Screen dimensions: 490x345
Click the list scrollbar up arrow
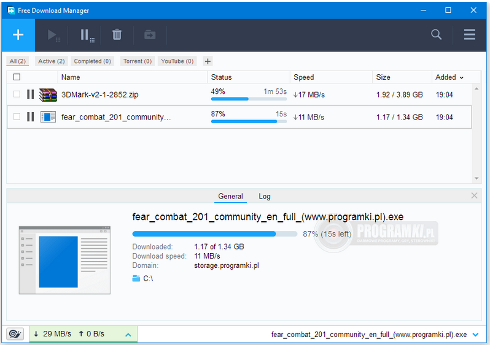pyautogui.click(x=476, y=89)
